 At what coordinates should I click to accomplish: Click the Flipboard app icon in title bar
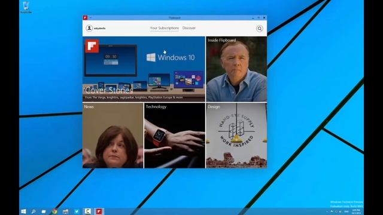(85, 17)
